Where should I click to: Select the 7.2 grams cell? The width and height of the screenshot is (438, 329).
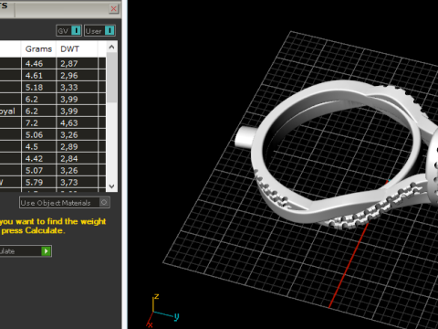[38, 122]
